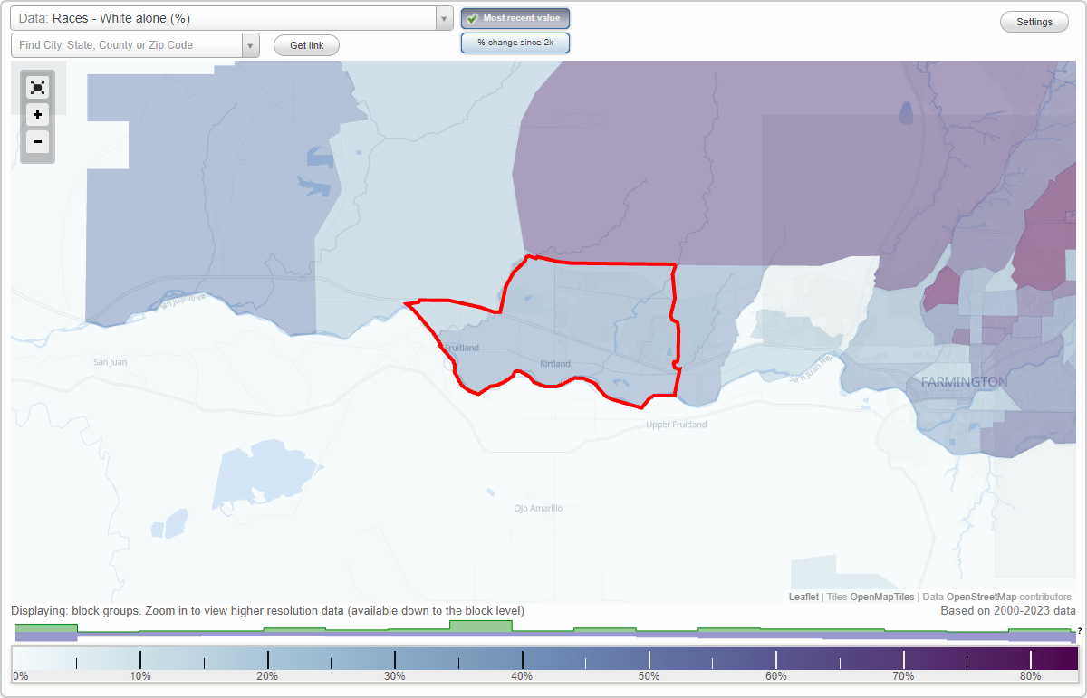The height and width of the screenshot is (698, 1087).
Task: Click the checkmark on Most recent value
Action: pos(473,17)
